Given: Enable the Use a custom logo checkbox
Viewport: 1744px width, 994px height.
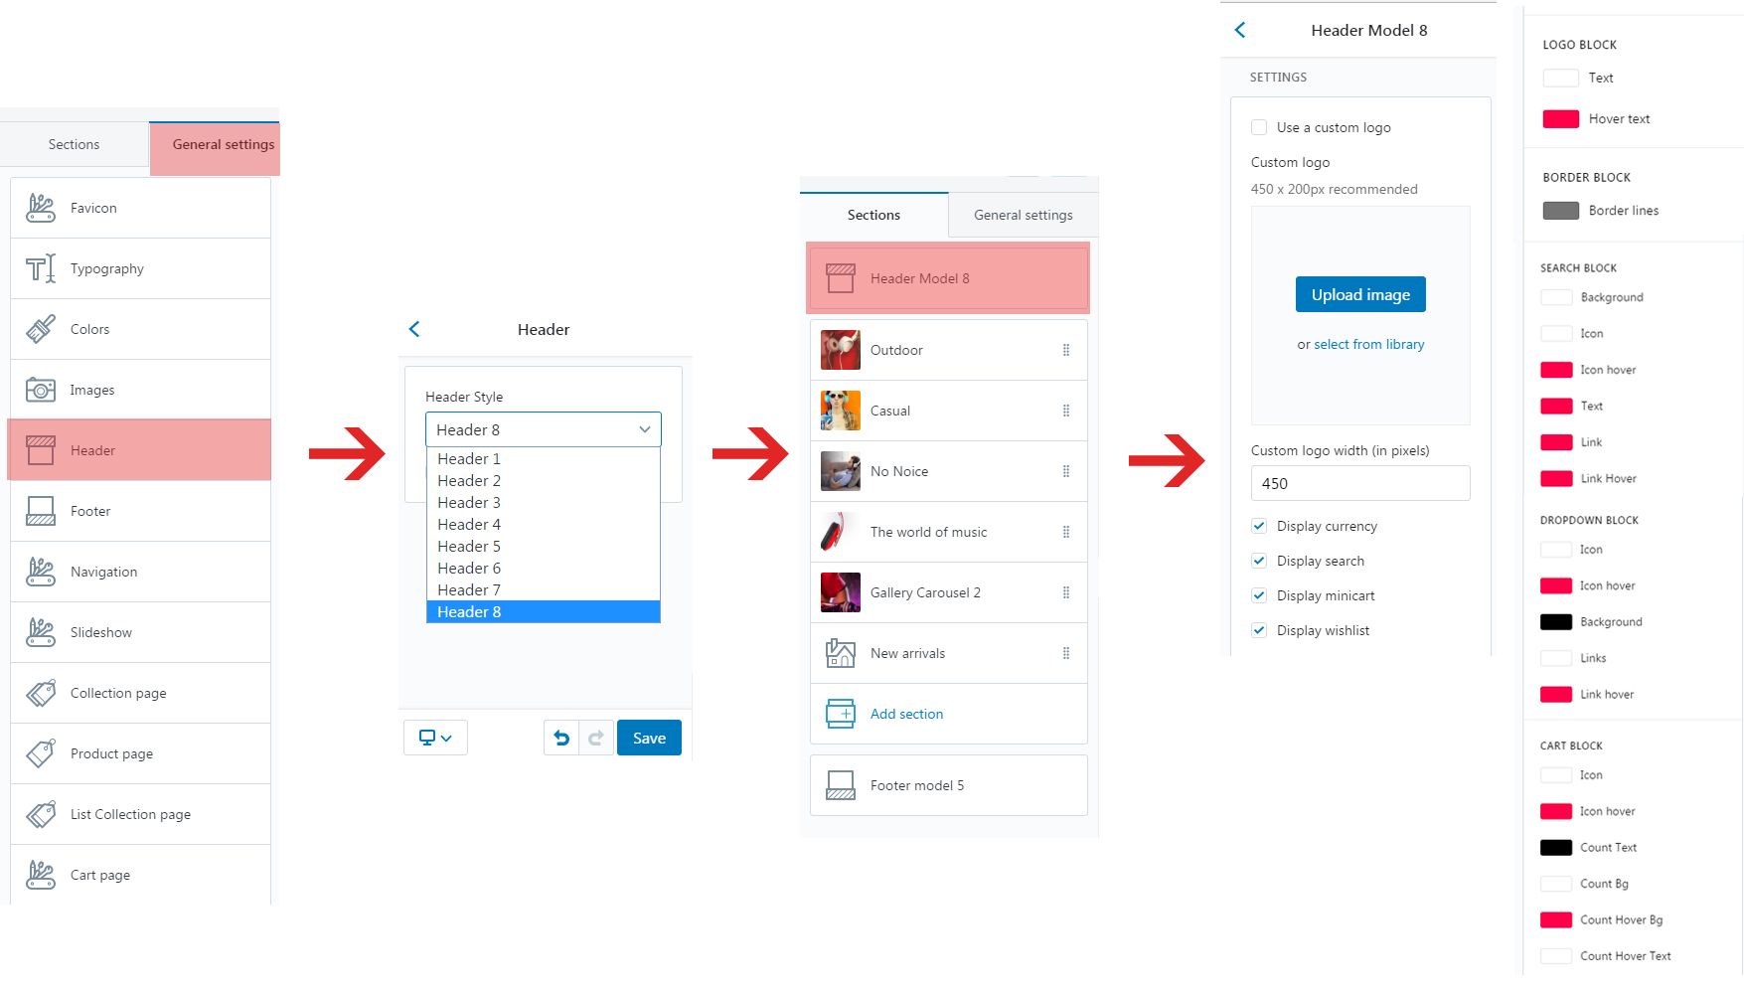Looking at the screenshot, I should point(1259,127).
